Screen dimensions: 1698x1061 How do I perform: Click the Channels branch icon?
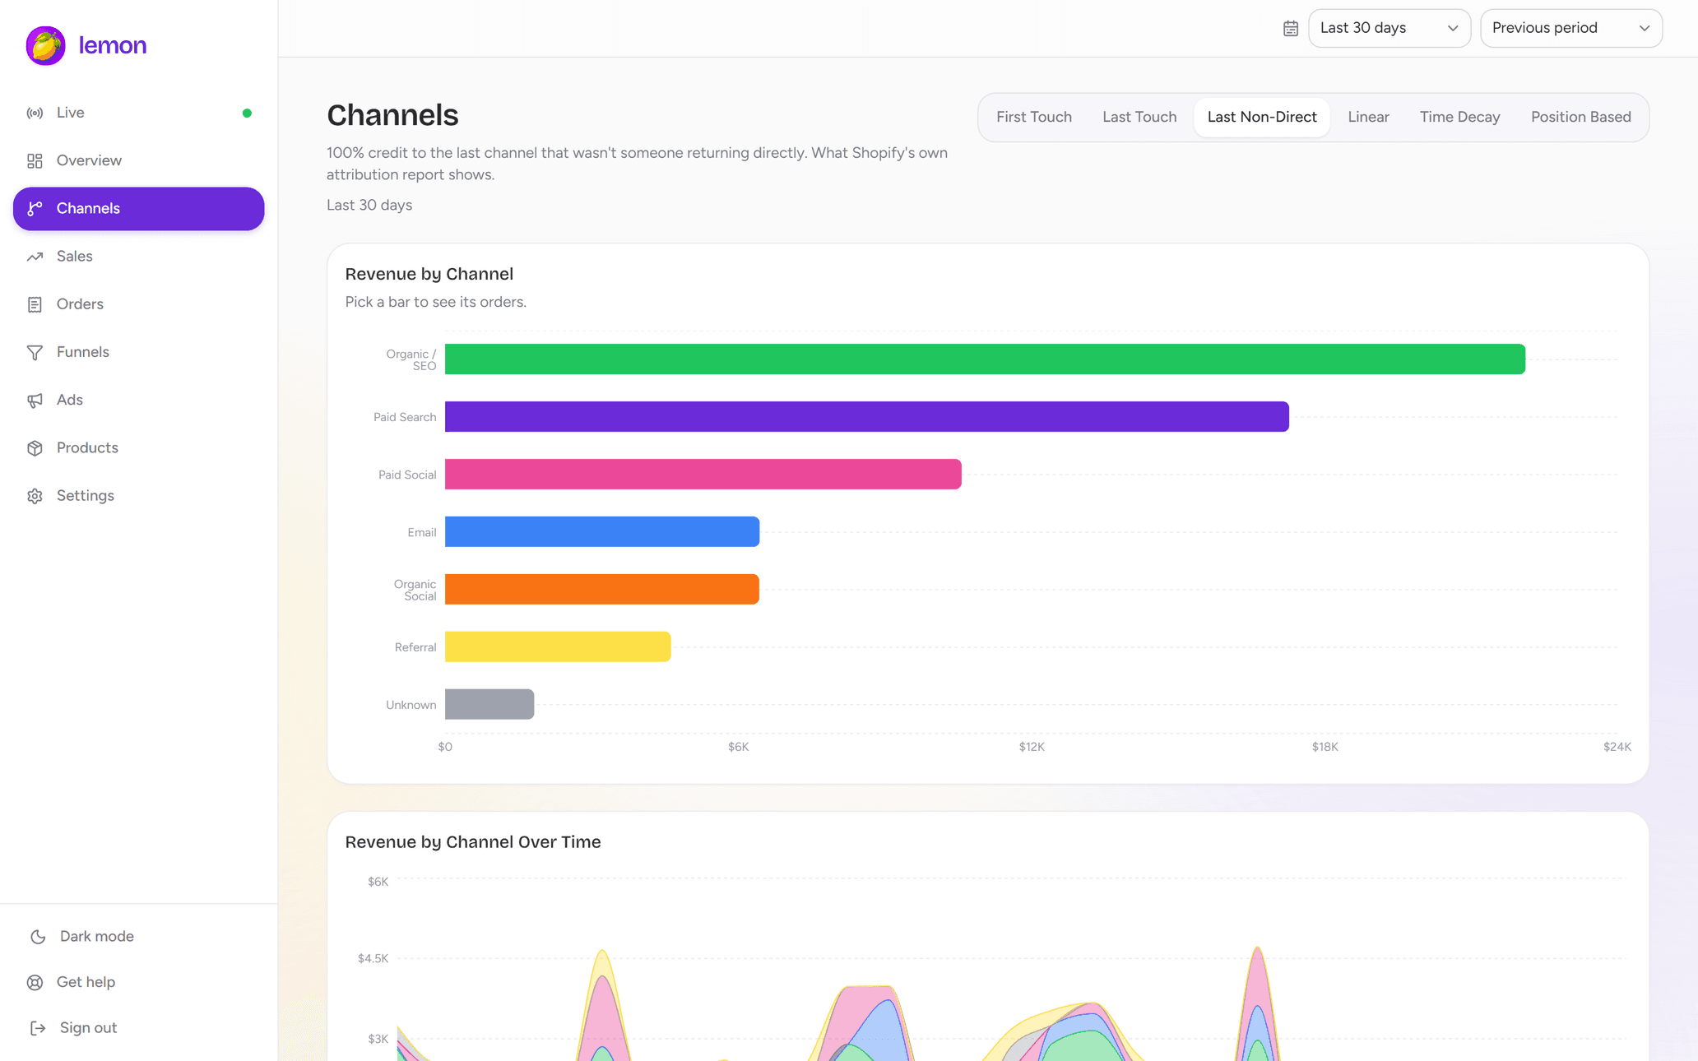35,209
